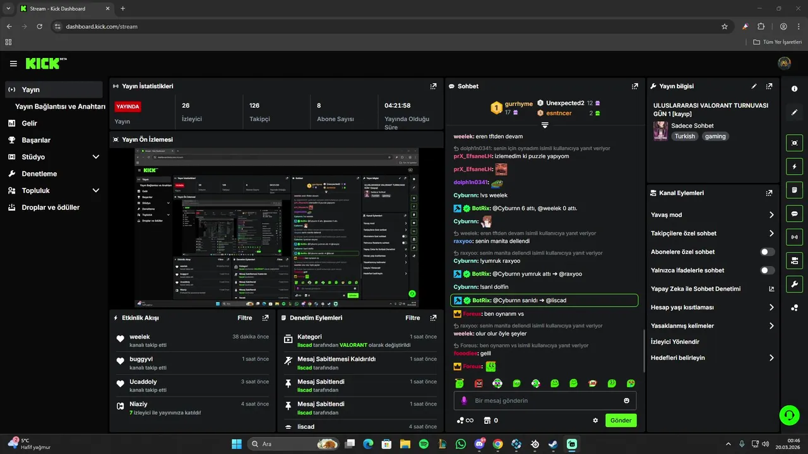Click the Tüm Yer İşaretleri bookmarks folder

tap(778, 42)
